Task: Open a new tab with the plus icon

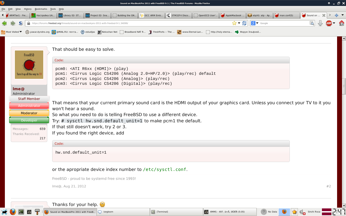Action: pos(337,15)
